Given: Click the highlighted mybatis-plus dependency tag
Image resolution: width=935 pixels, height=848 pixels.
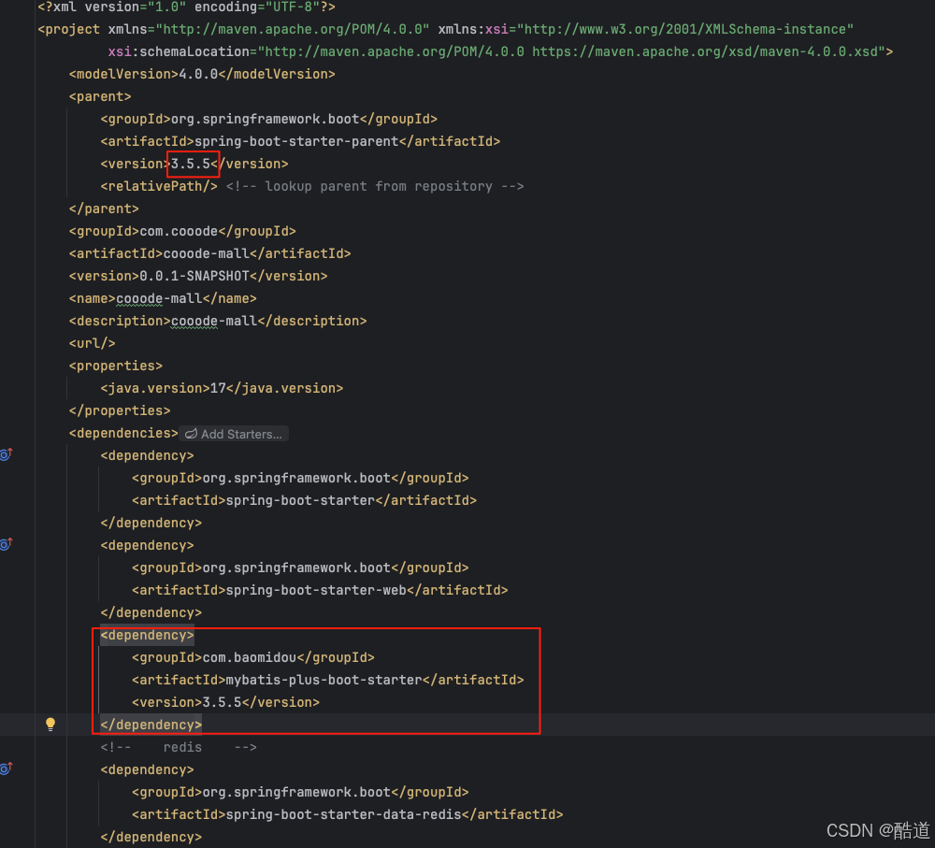Looking at the screenshot, I should coord(146,635).
